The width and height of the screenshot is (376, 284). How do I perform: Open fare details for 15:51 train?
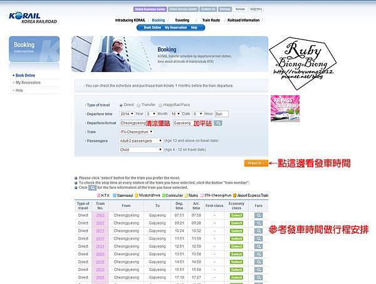click(x=258, y=270)
